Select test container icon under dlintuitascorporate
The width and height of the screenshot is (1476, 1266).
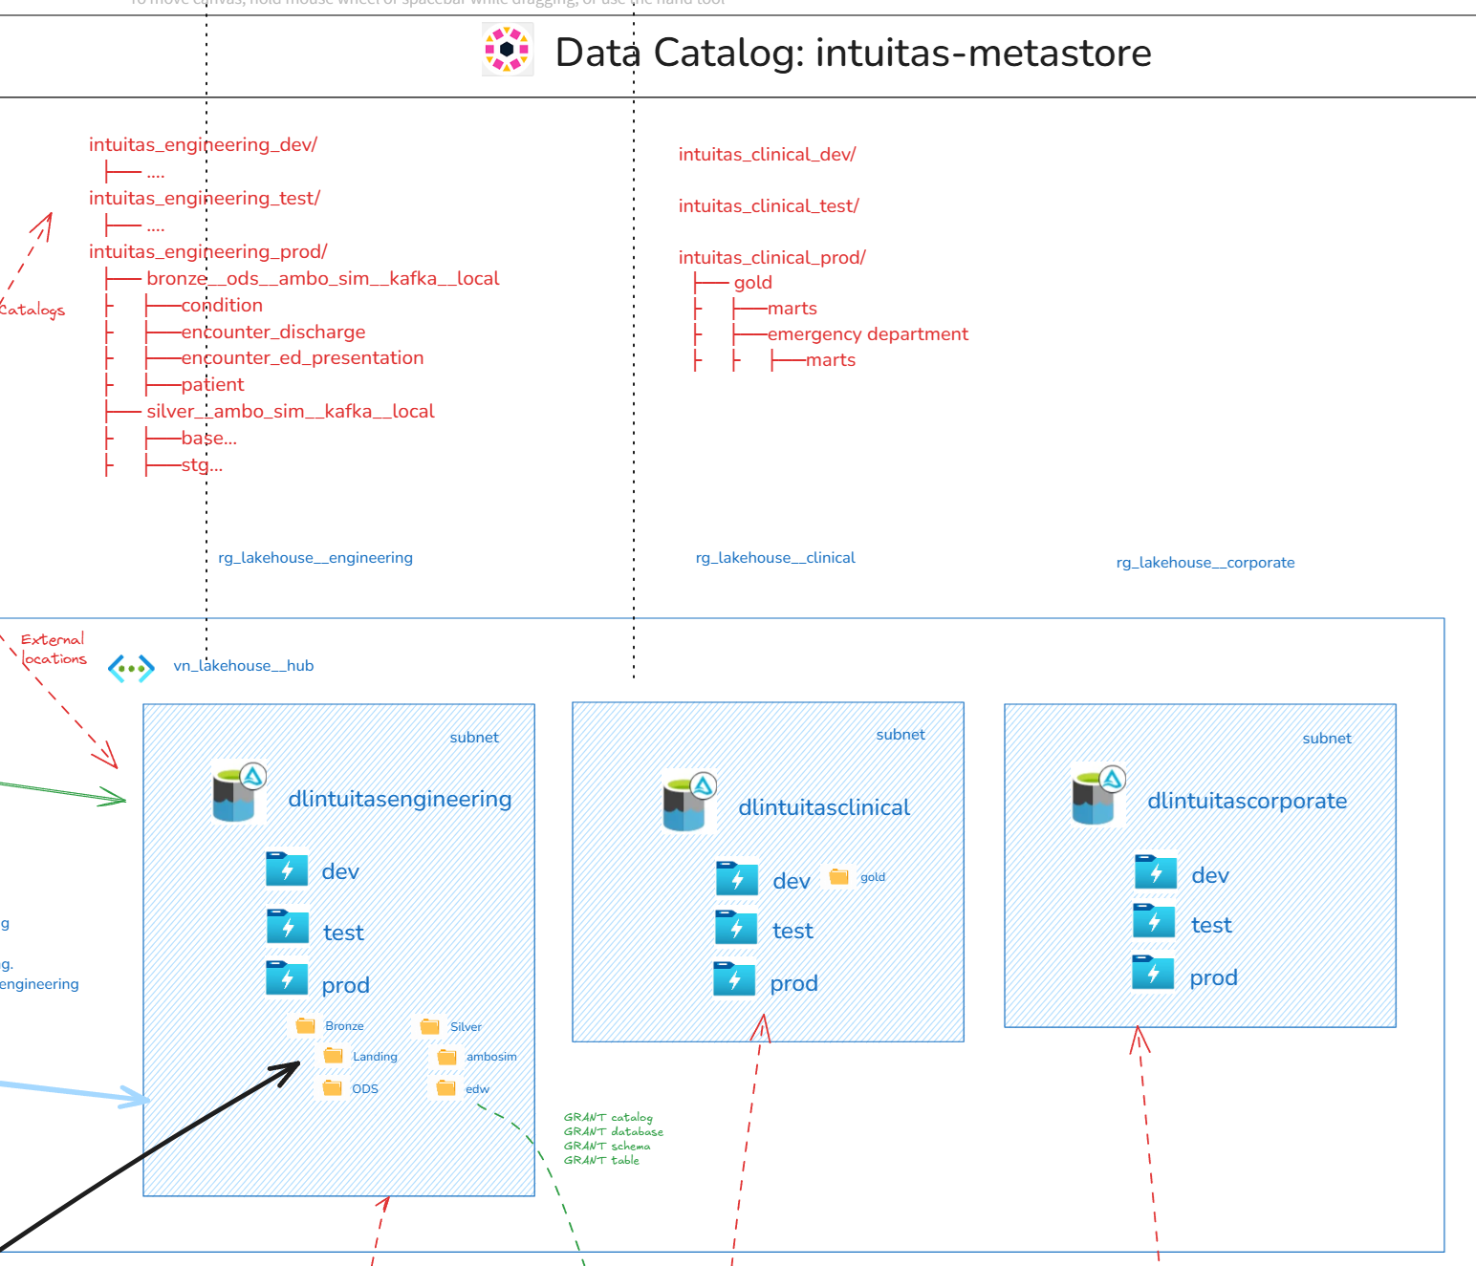tap(1154, 921)
